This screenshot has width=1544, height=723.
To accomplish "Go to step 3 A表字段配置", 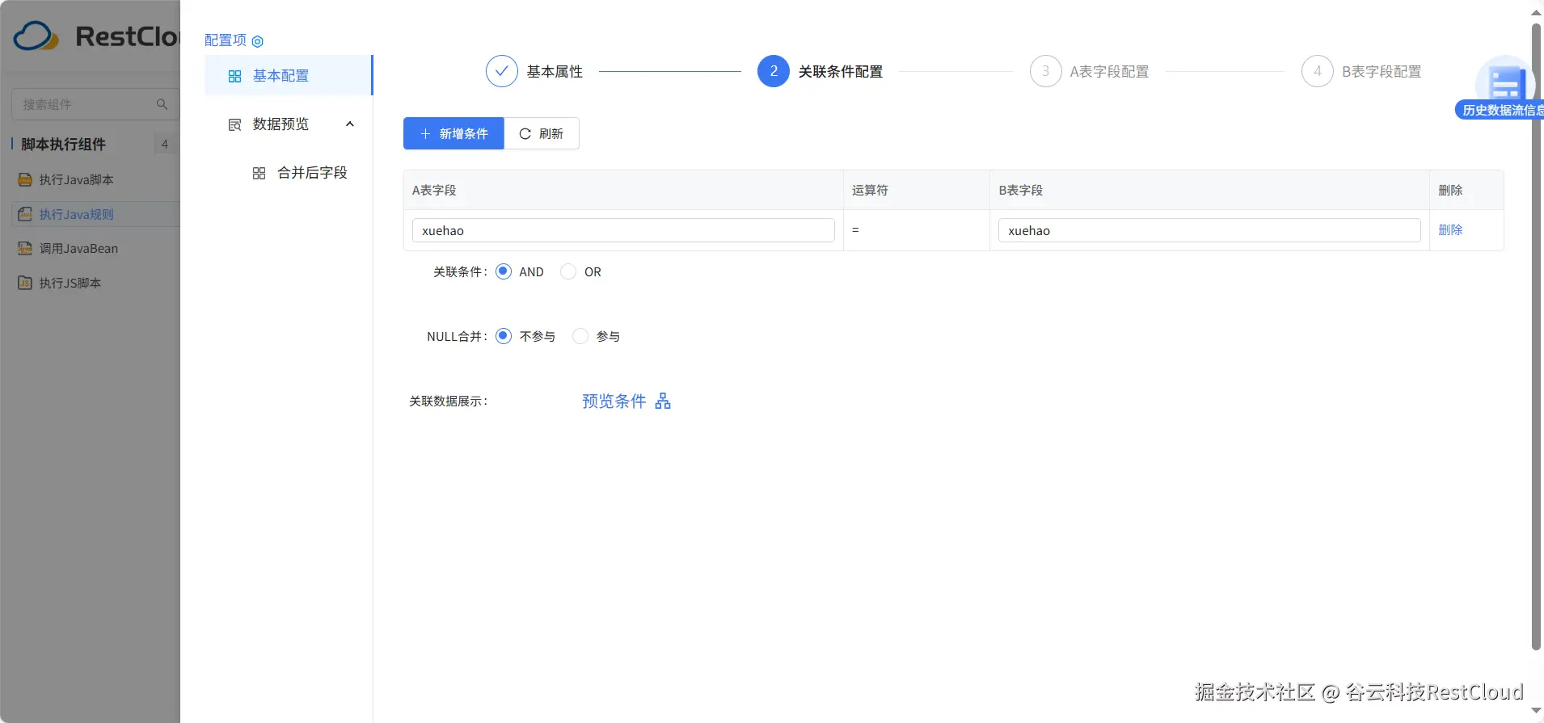I will [x=1045, y=71].
